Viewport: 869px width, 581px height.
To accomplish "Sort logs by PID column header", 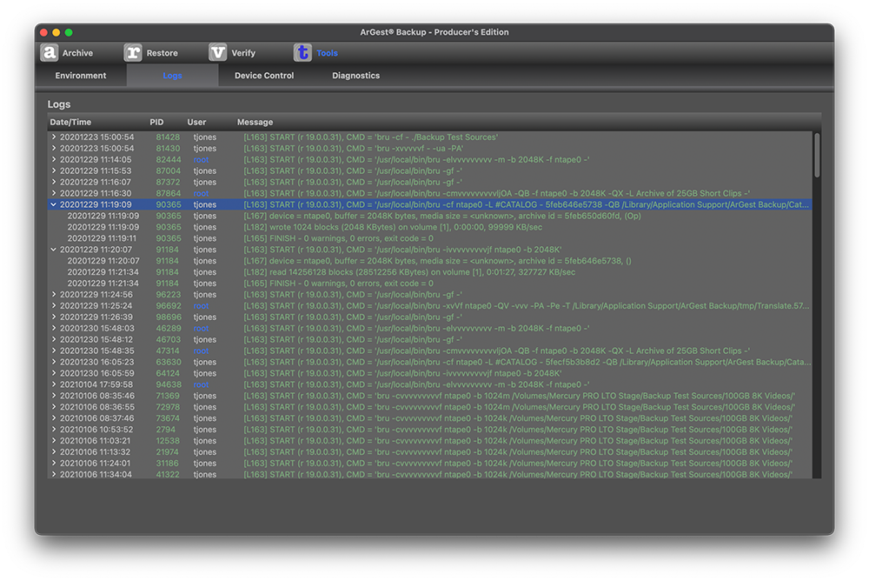I will tap(156, 122).
